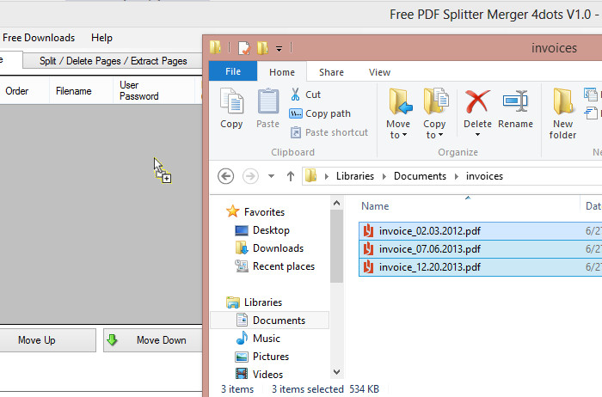
Task: Select Desktop in Favorites
Action: pyautogui.click(x=271, y=230)
